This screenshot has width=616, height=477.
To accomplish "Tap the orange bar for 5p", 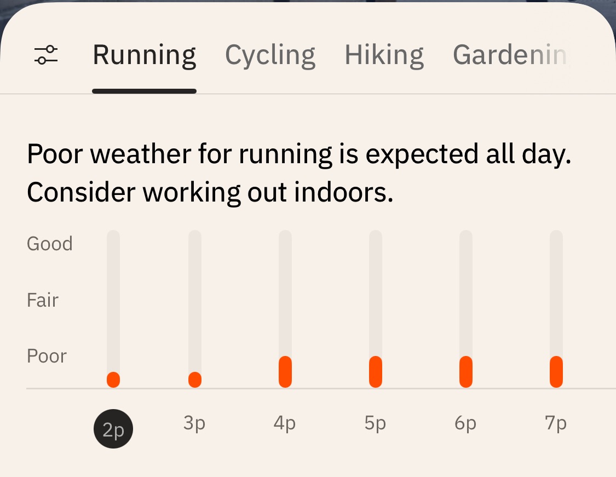I will 376,372.
